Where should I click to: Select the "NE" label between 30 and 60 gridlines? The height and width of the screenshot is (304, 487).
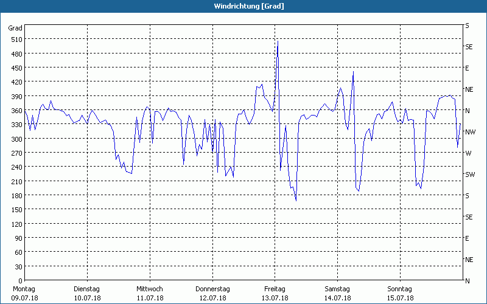tap(469, 260)
